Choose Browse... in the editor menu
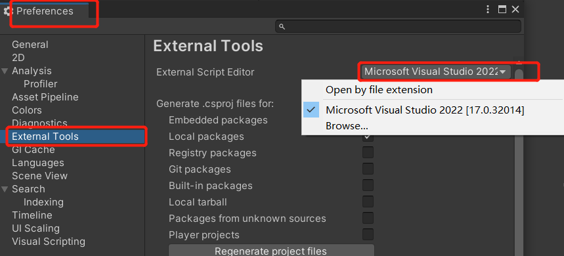This screenshot has width=564, height=256. coord(347,126)
